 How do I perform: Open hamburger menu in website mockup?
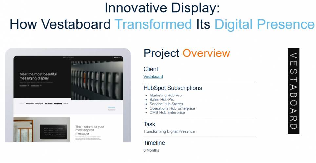[16, 58]
